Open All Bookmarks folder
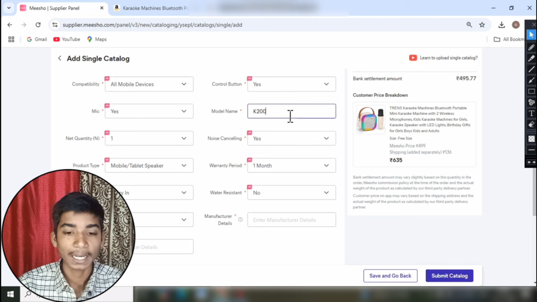This screenshot has height=302, width=537. 509,39
